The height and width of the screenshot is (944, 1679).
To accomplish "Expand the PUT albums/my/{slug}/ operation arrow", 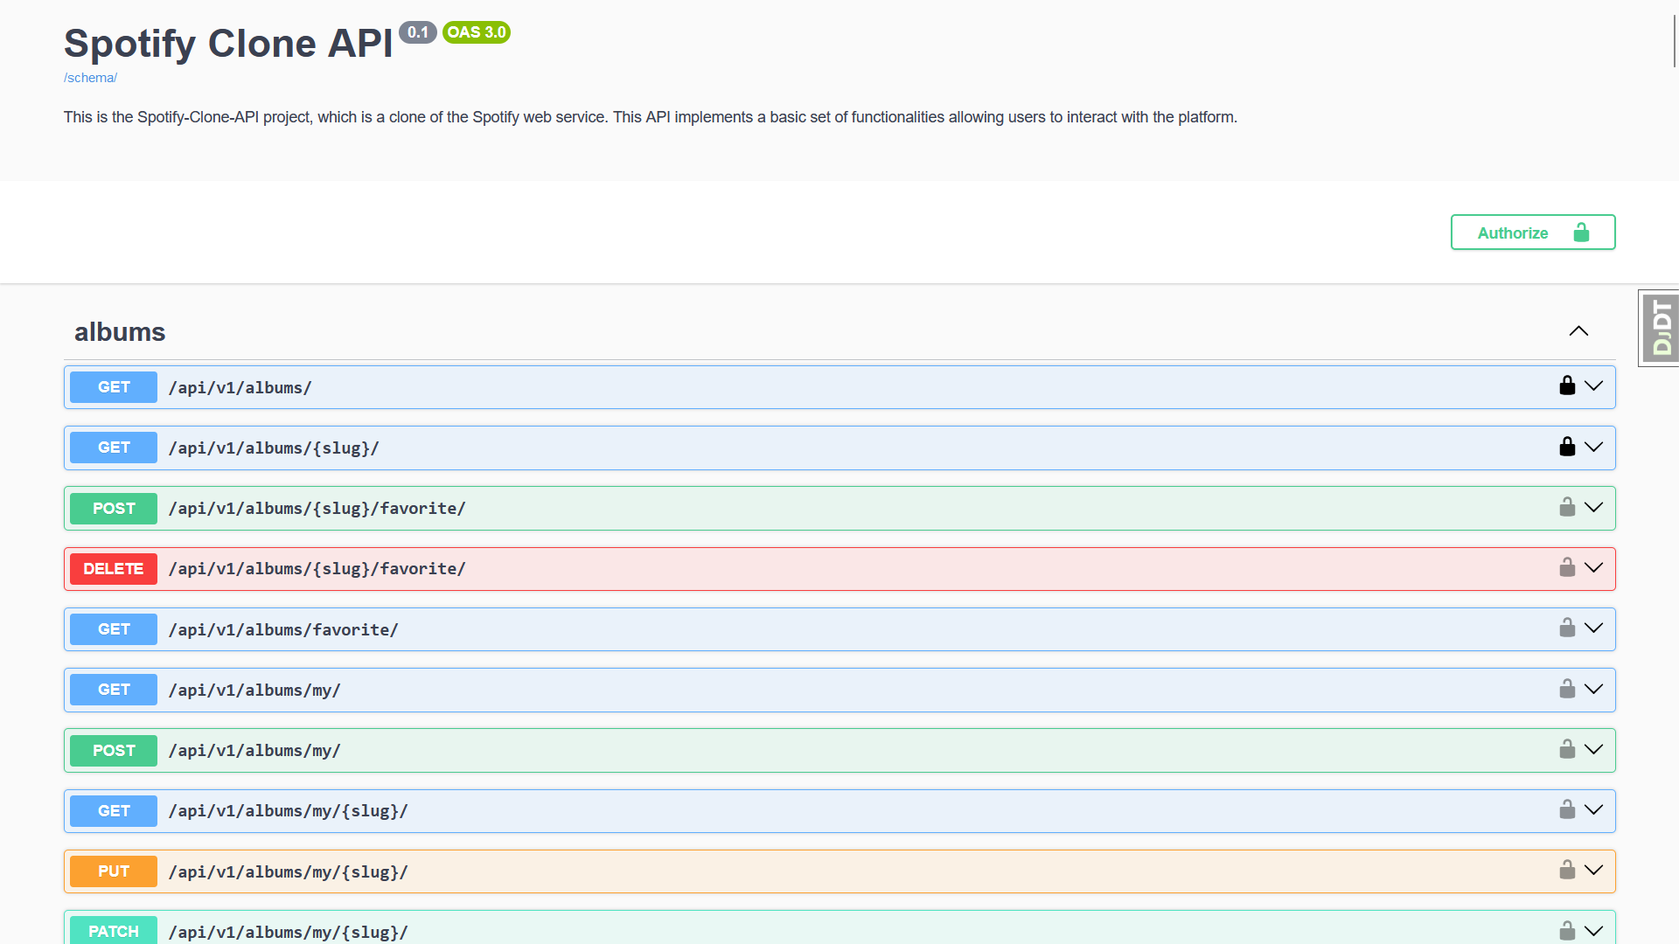I will pos(1594,871).
